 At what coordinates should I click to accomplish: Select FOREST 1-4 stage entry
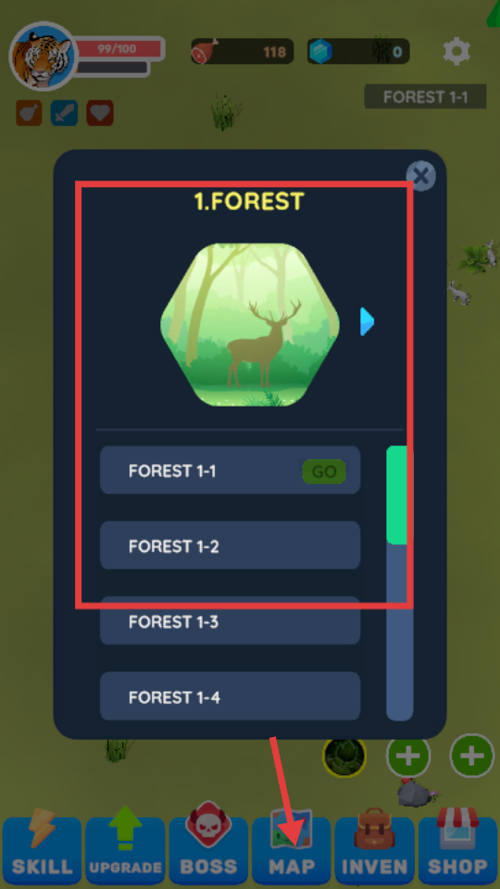231,696
